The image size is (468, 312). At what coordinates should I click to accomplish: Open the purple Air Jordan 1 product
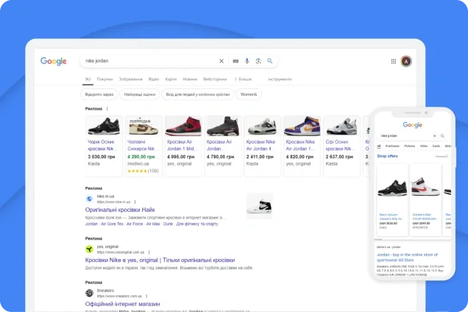click(302, 146)
